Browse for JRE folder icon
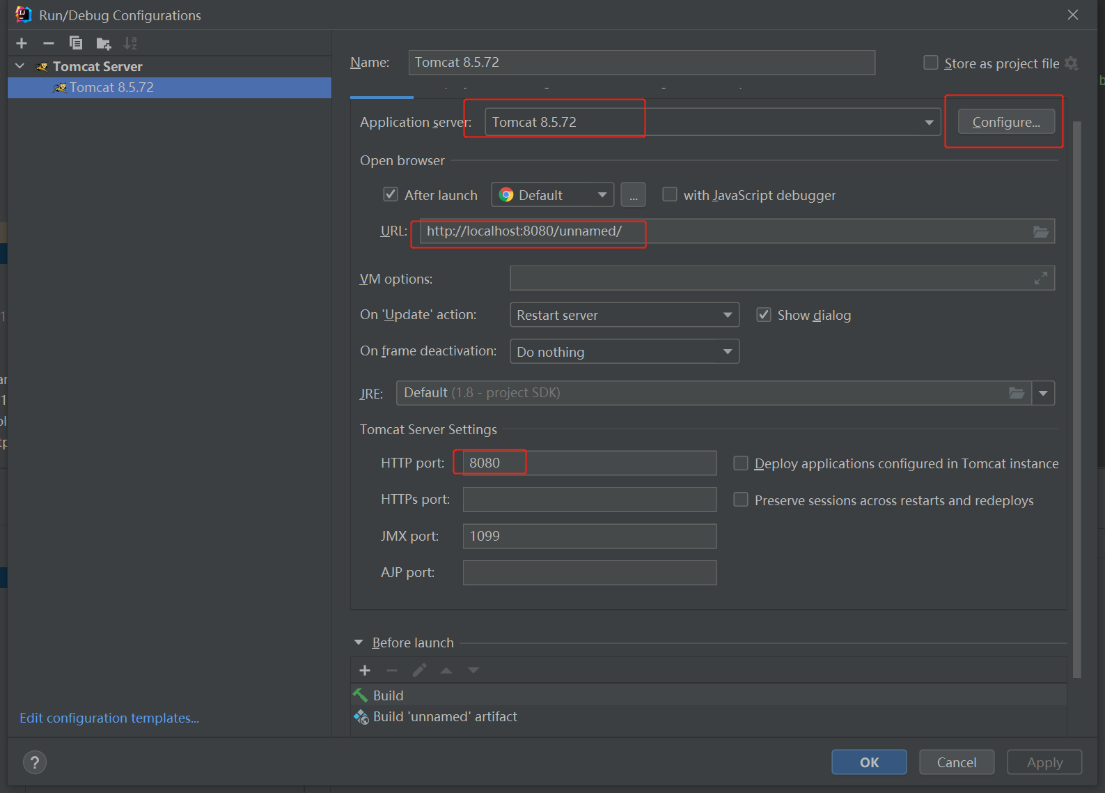 pyautogui.click(x=1017, y=393)
